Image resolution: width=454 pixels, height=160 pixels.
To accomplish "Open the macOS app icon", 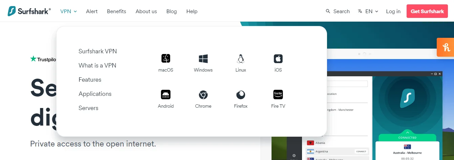I will click(x=166, y=59).
